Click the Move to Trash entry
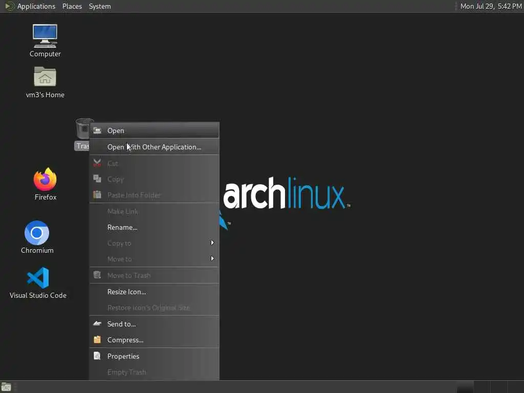Image resolution: width=524 pixels, height=393 pixels. 155,276
